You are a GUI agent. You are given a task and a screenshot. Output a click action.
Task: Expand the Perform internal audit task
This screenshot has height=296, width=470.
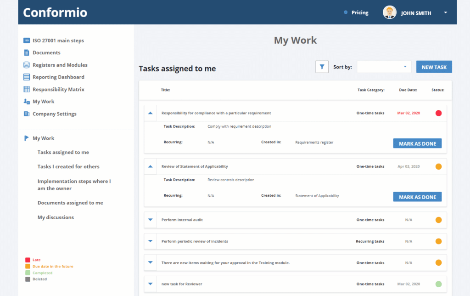tap(150, 220)
